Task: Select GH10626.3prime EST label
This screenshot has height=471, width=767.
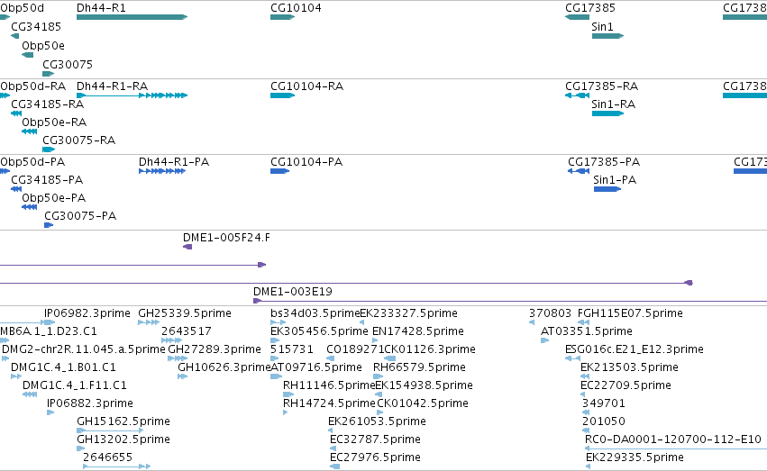Action: click(x=224, y=367)
